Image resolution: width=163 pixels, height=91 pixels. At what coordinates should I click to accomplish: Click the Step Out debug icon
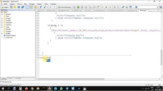pos(98,7)
